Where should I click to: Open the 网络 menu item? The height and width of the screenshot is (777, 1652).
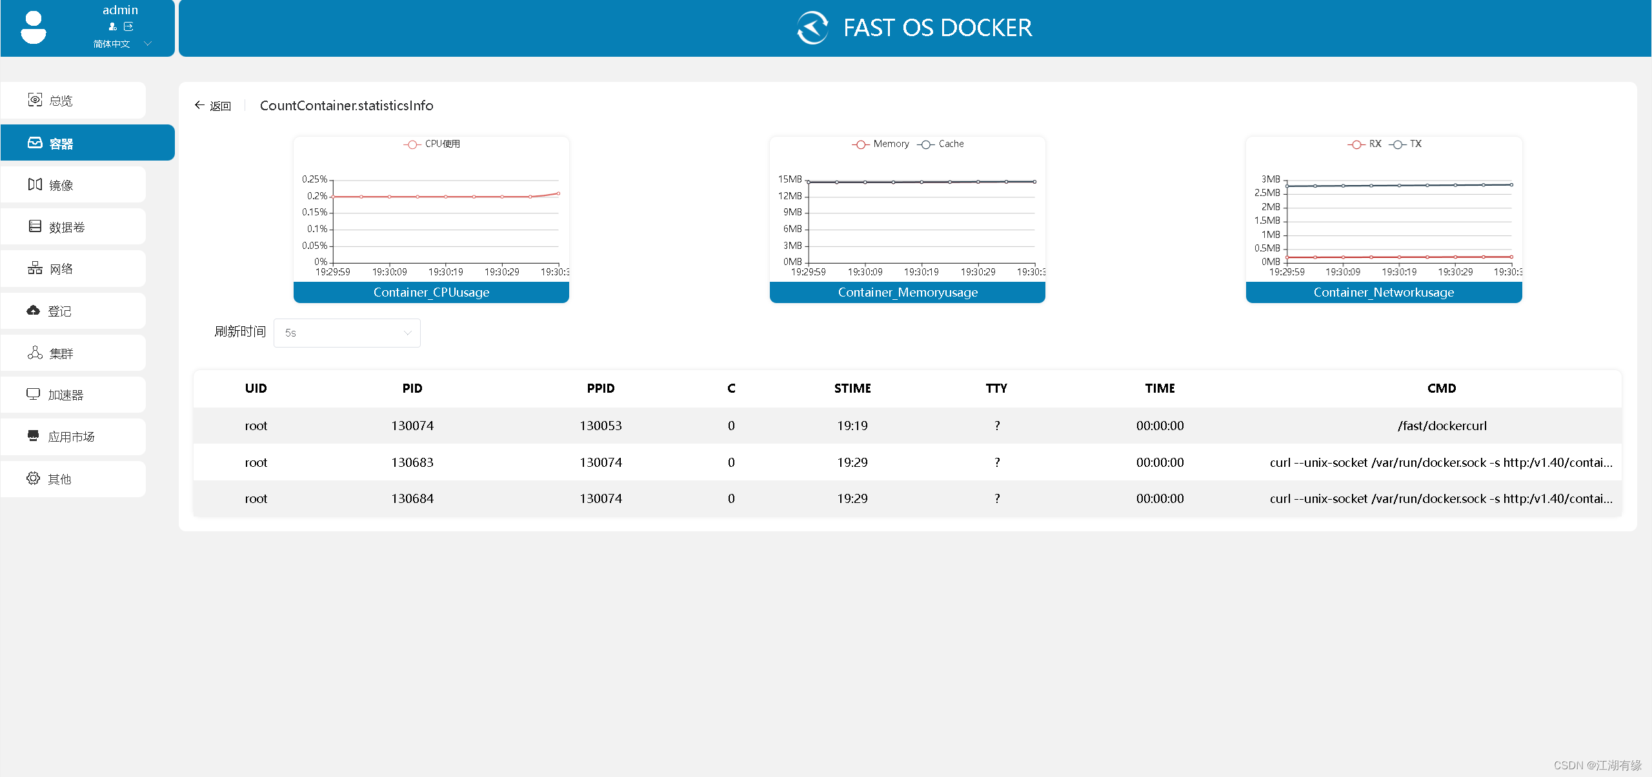pyautogui.click(x=74, y=268)
